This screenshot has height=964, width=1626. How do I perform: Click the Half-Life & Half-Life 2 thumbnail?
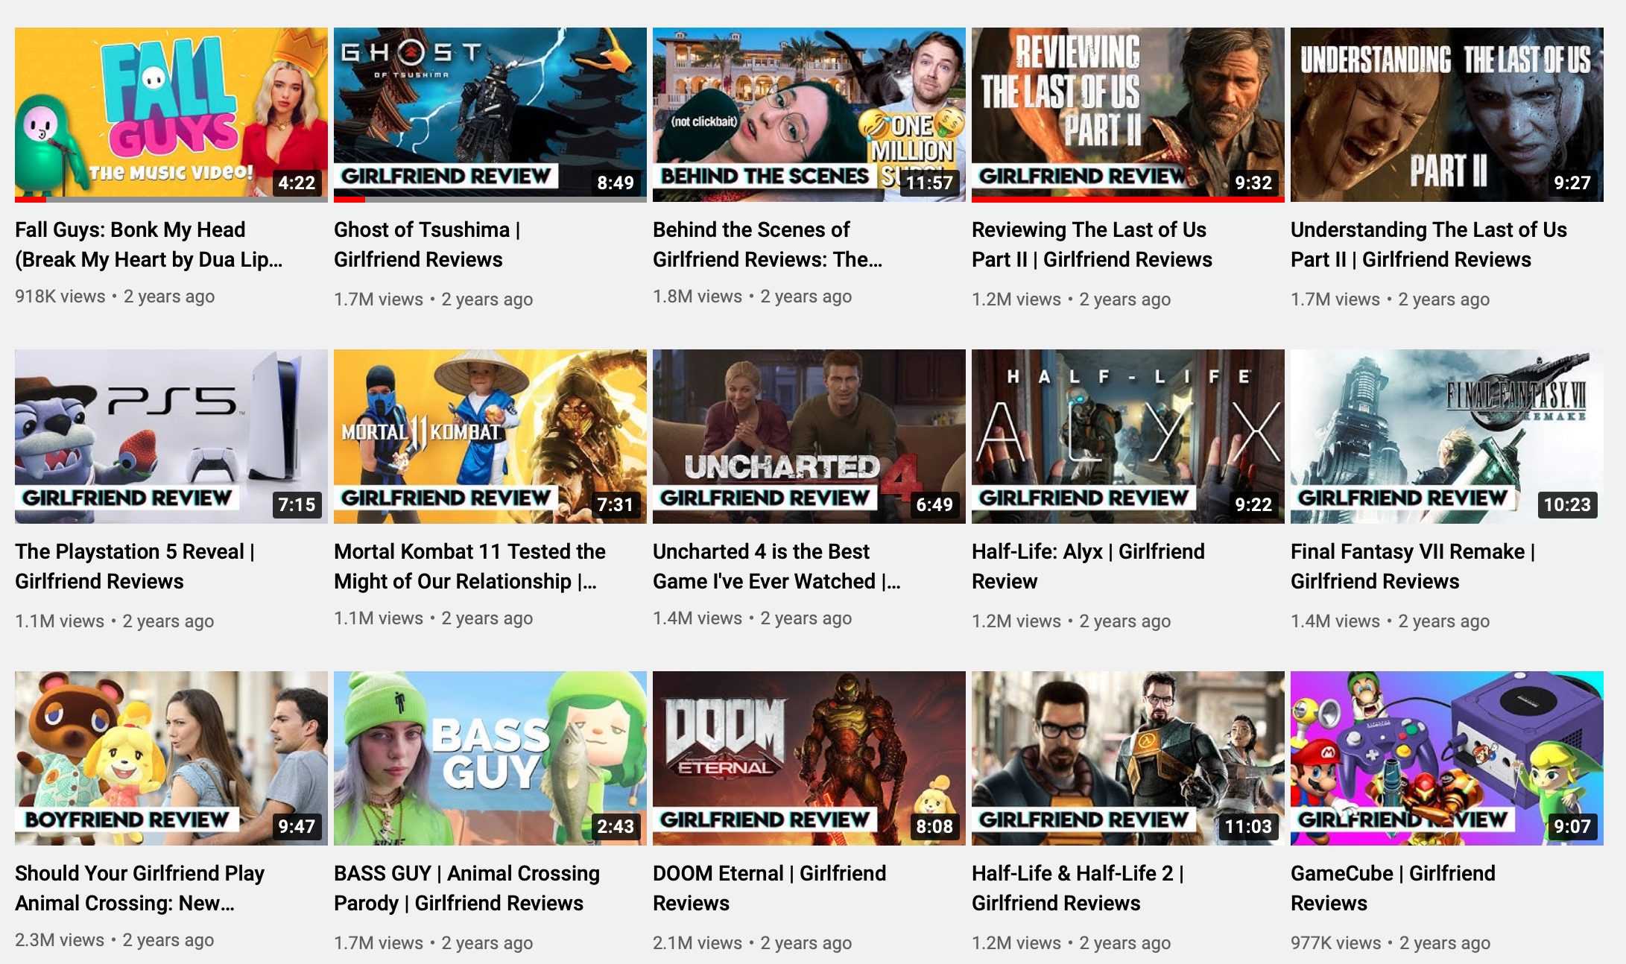1127,758
